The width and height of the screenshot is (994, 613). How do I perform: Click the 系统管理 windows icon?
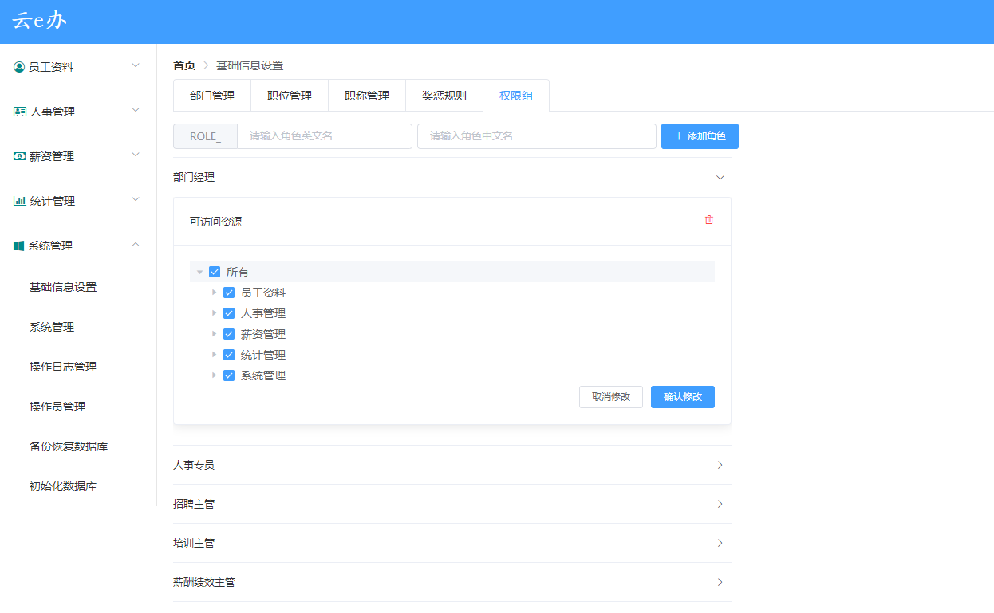19,246
